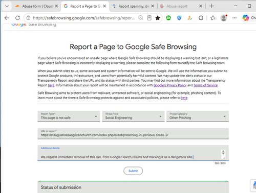This screenshot has width=256, height=193.
Task: Minimize the browser window
Action: pyautogui.click(x=236, y=6)
